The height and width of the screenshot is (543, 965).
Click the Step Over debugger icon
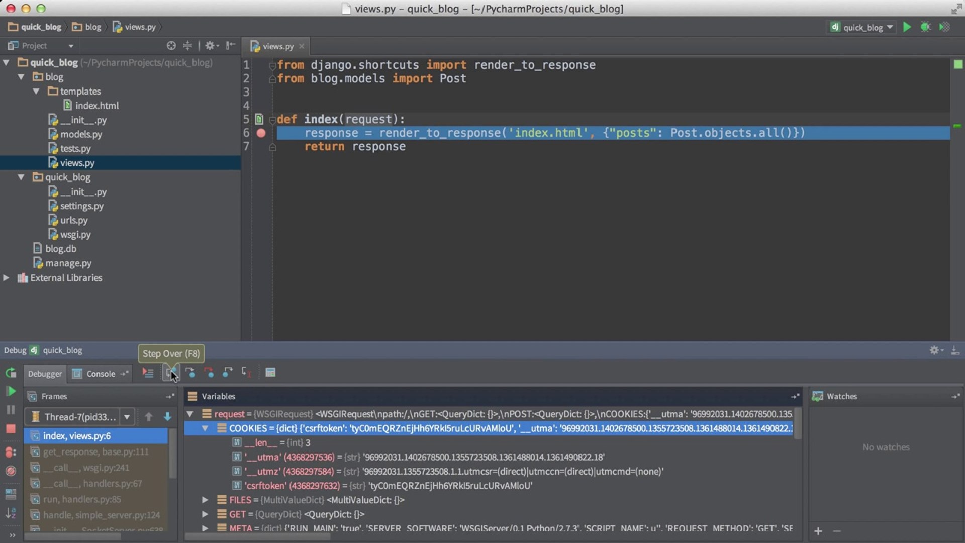click(171, 373)
